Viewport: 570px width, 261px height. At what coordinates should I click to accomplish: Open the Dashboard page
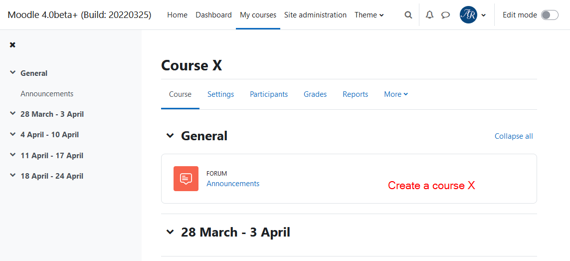click(x=214, y=15)
